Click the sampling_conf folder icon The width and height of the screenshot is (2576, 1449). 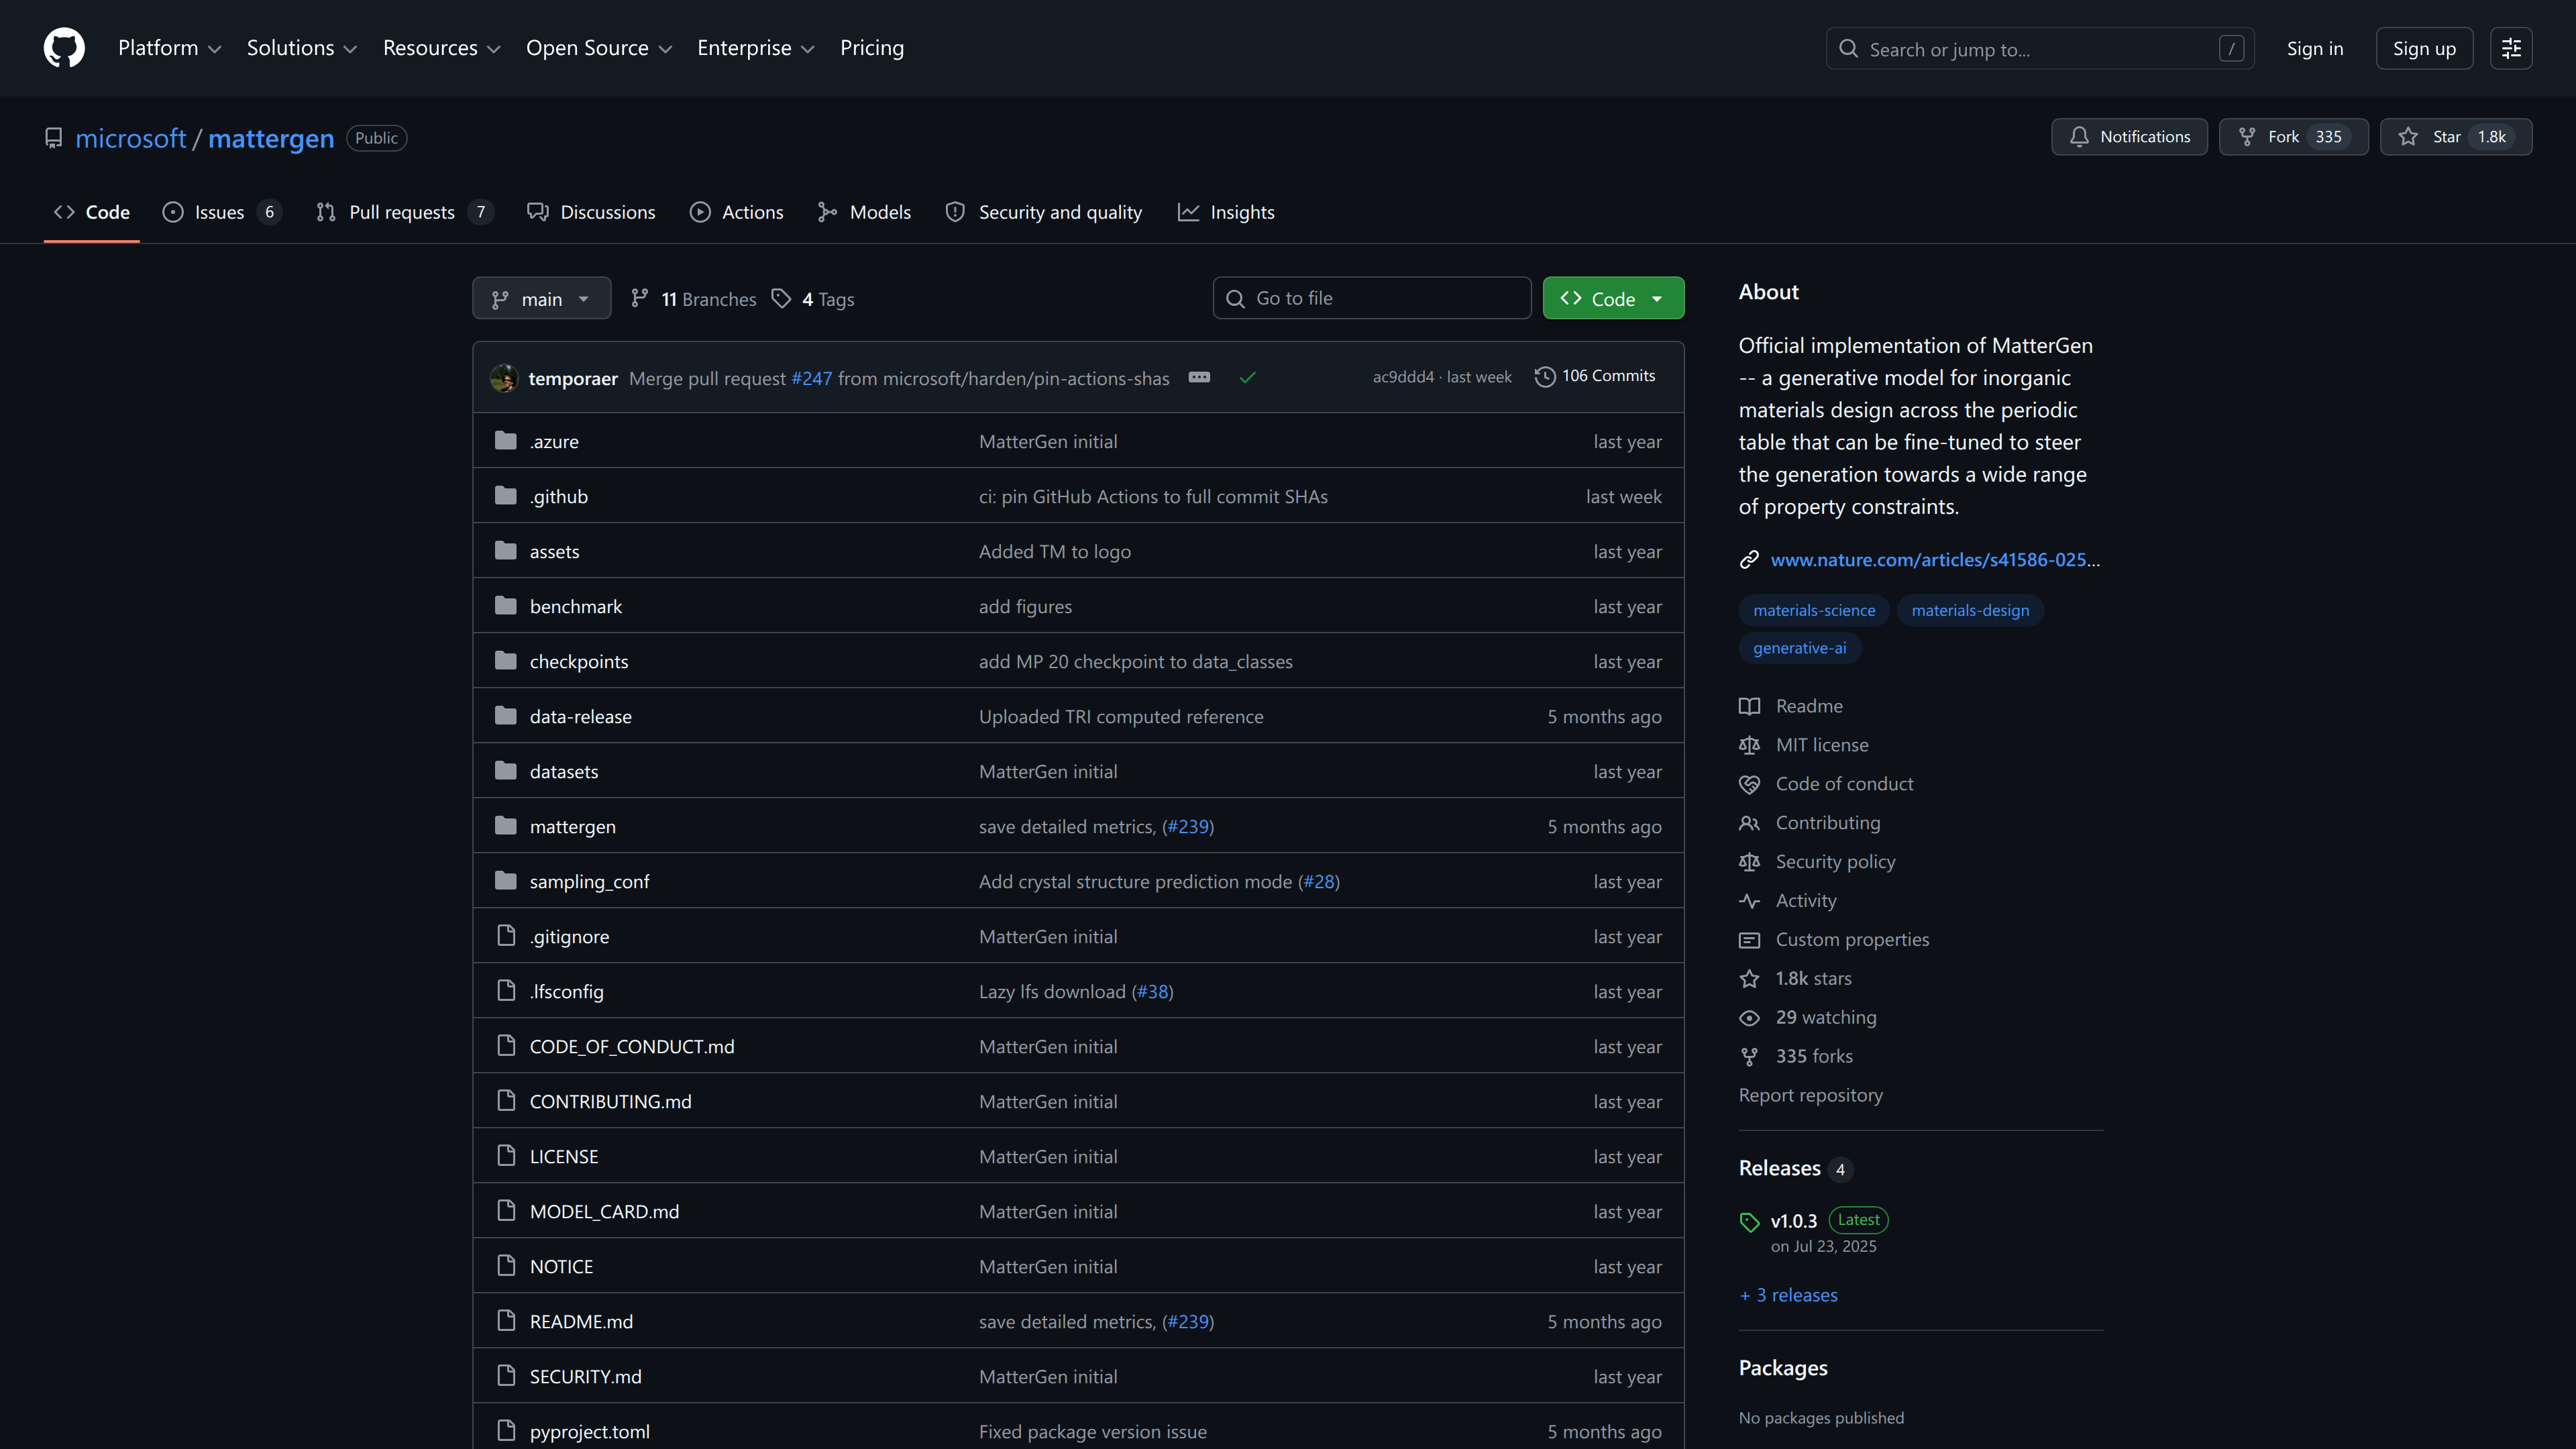(x=506, y=881)
